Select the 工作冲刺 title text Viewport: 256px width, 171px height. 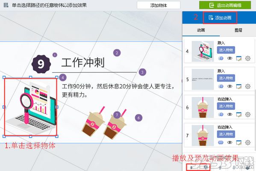click(x=83, y=62)
